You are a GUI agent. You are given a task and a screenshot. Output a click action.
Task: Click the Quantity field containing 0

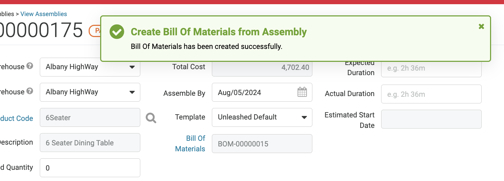point(90,168)
